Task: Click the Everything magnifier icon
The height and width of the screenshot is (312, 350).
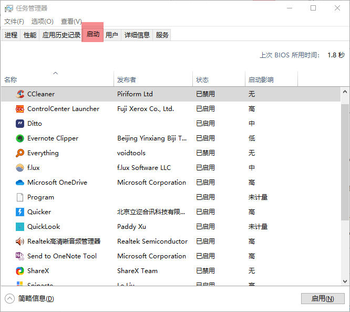Action: [20, 153]
